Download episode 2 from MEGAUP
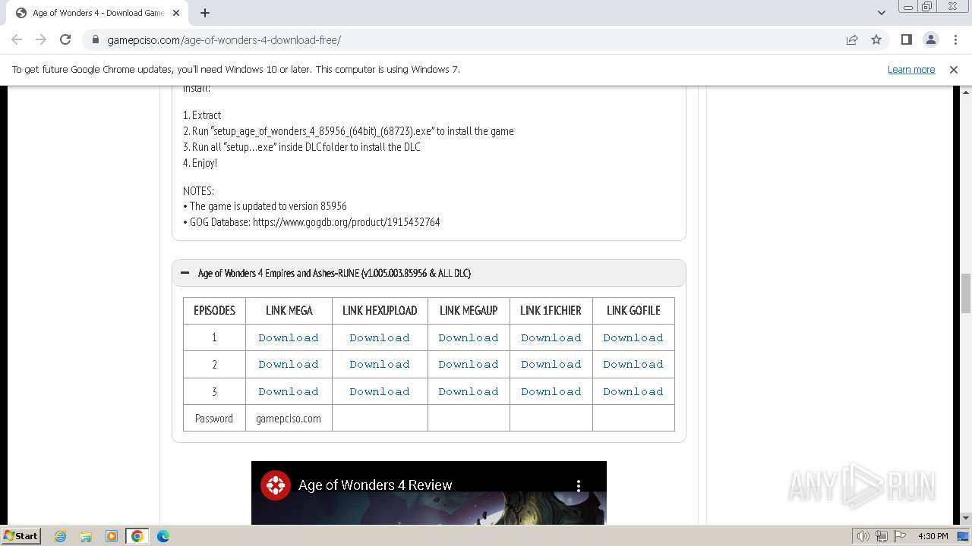The height and width of the screenshot is (546, 972). 469,364
